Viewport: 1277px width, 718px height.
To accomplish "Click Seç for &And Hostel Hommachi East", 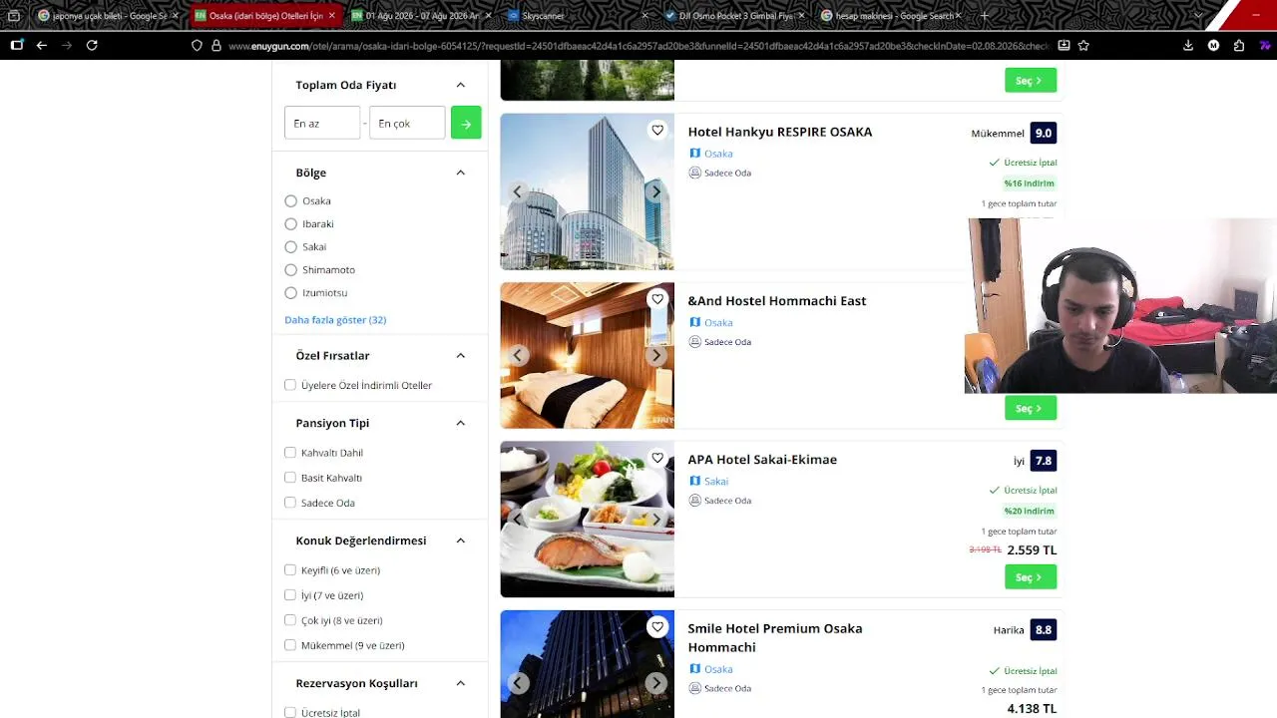I will point(1031,408).
